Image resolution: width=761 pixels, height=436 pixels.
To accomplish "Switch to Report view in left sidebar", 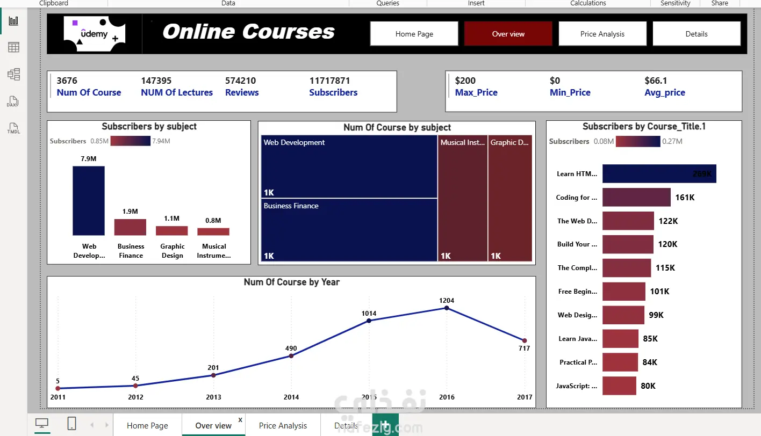I will pos(13,21).
